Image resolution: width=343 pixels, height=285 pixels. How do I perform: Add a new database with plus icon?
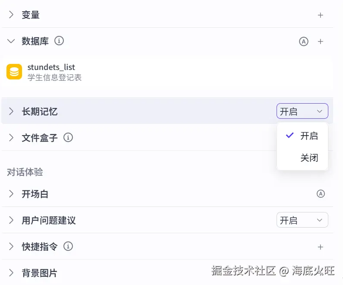point(320,41)
